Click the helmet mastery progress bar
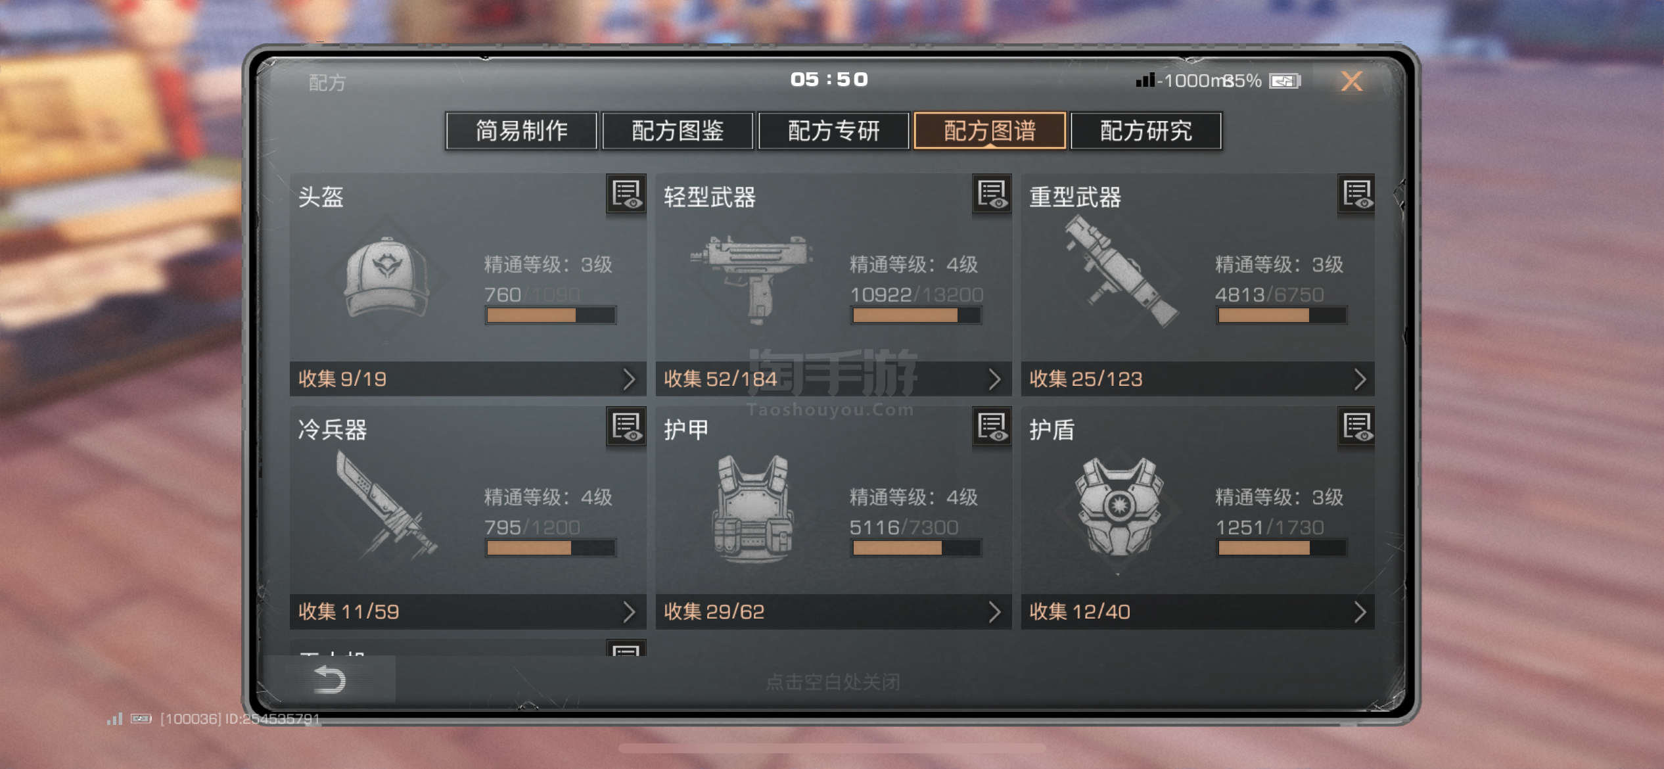1664x769 pixels. pos(551,315)
